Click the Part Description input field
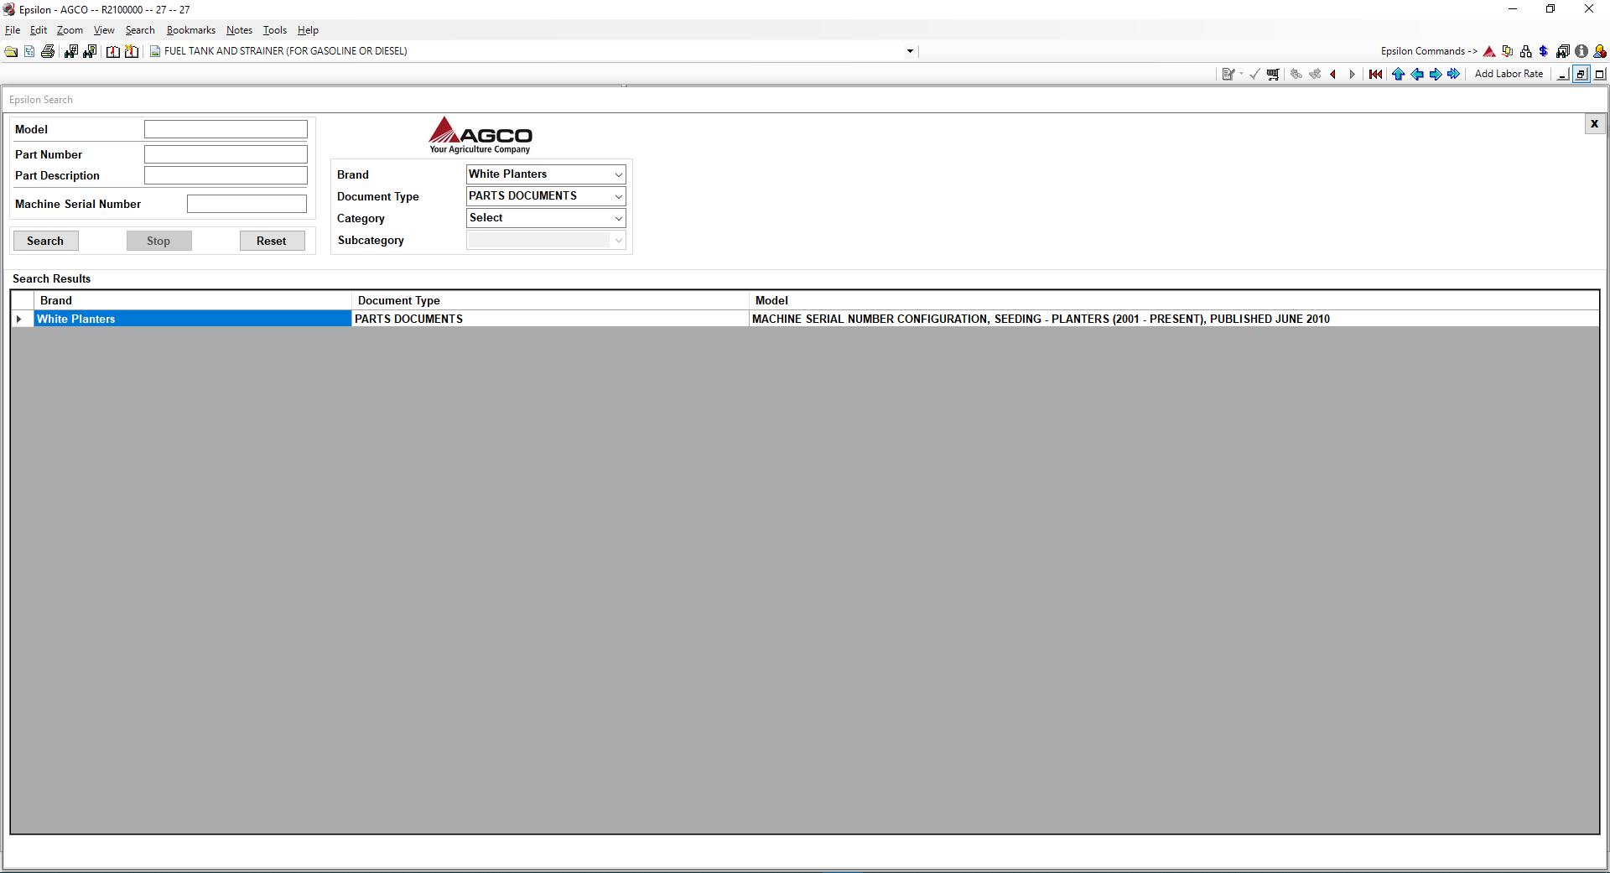Screen dimensions: 1610x873 (x=226, y=175)
